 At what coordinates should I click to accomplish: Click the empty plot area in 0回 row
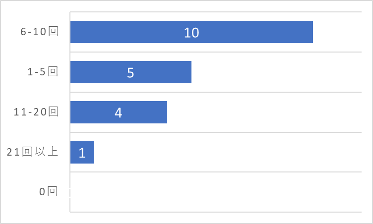216,192
